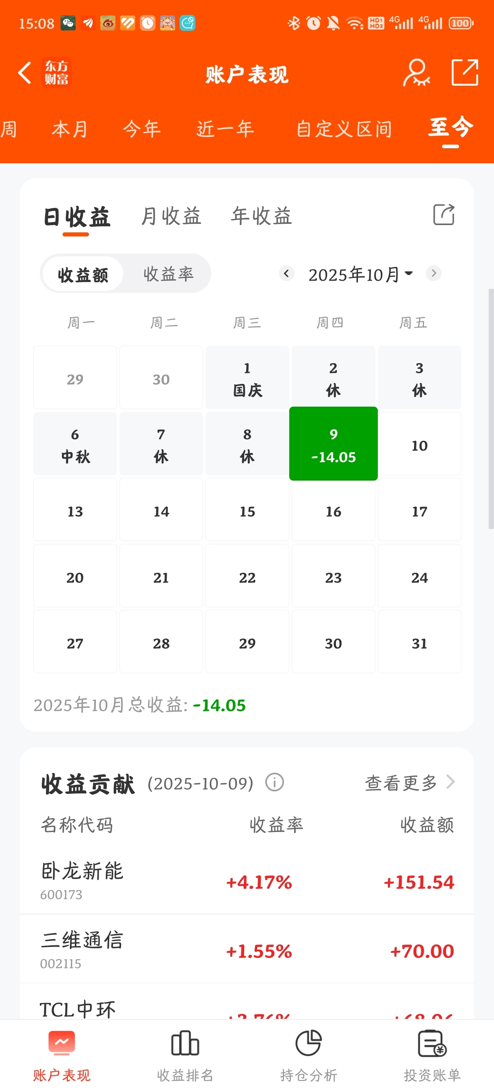Open 查看更多 link
494x1092 pixels.
(x=409, y=782)
